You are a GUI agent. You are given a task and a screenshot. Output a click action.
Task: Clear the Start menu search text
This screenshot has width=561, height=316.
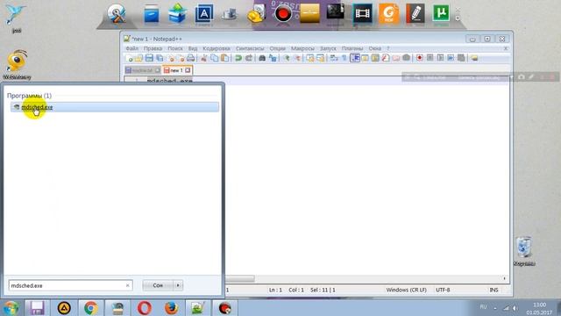click(x=128, y=285)
